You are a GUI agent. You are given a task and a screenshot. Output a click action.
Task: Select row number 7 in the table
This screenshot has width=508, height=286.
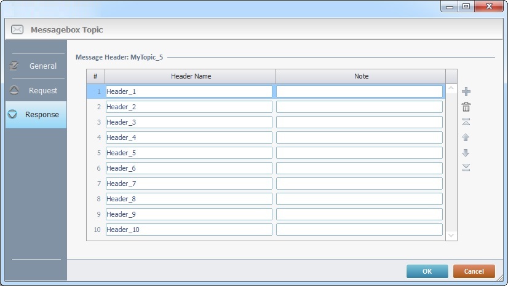click(96, 184)
